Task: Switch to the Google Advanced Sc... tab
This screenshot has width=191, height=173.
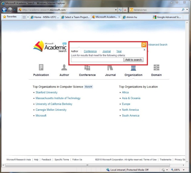Action: 167,17
